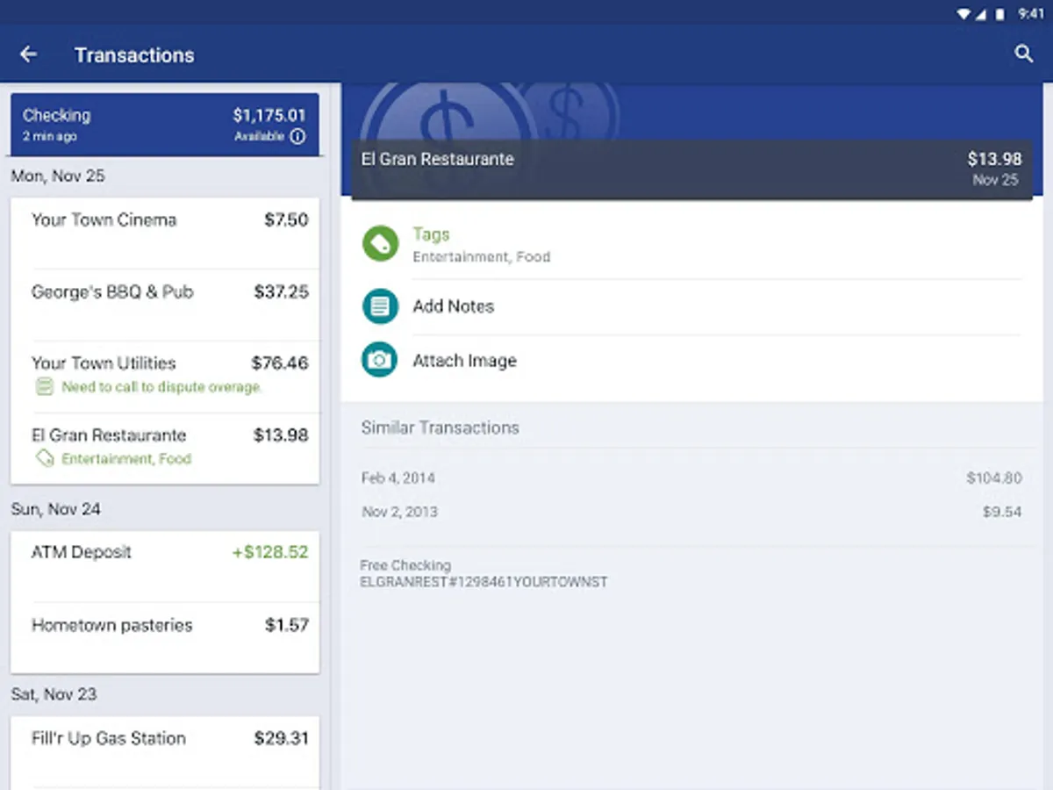Click the El Gran Restaurante detail header
Image resolution: width=1053 pixels, height=790 pixels.
coord(691,169)
